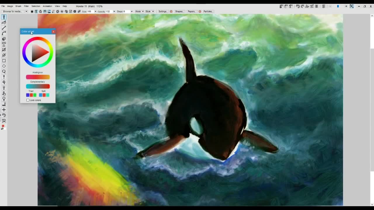Screen dimensions: 374x210
Task: Click the zoom in plus button
Action: (346, 6)
